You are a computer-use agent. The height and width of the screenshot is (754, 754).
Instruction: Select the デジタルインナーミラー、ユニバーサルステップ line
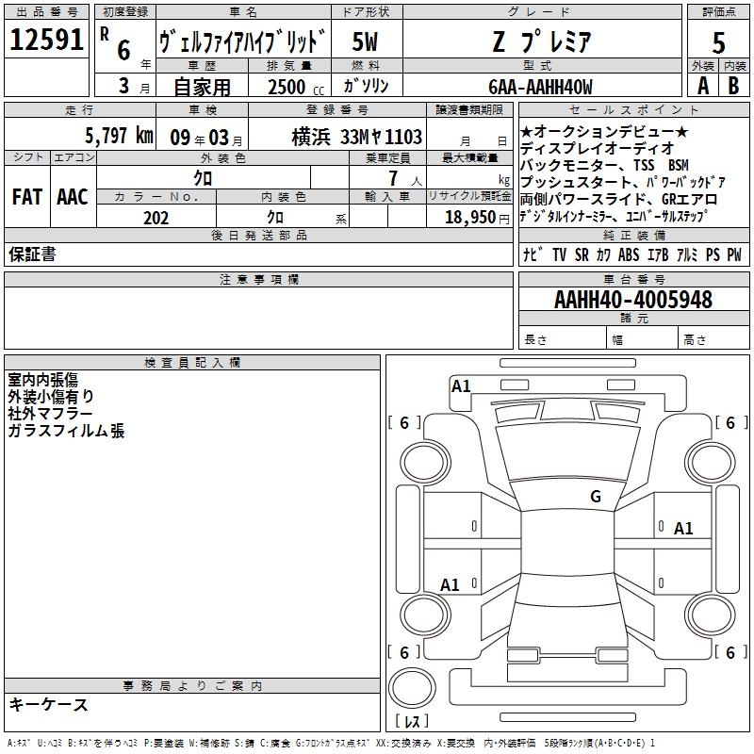pos(614,217)
